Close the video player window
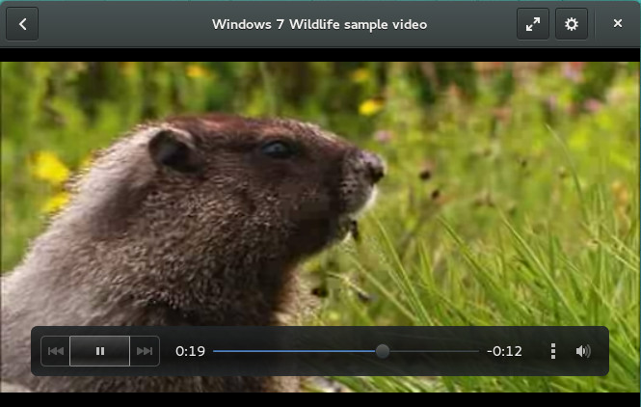Screen dimensions: 641x407 pos(618,24)
